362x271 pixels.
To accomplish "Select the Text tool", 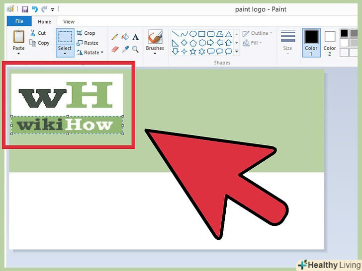I will click(136, 37).
